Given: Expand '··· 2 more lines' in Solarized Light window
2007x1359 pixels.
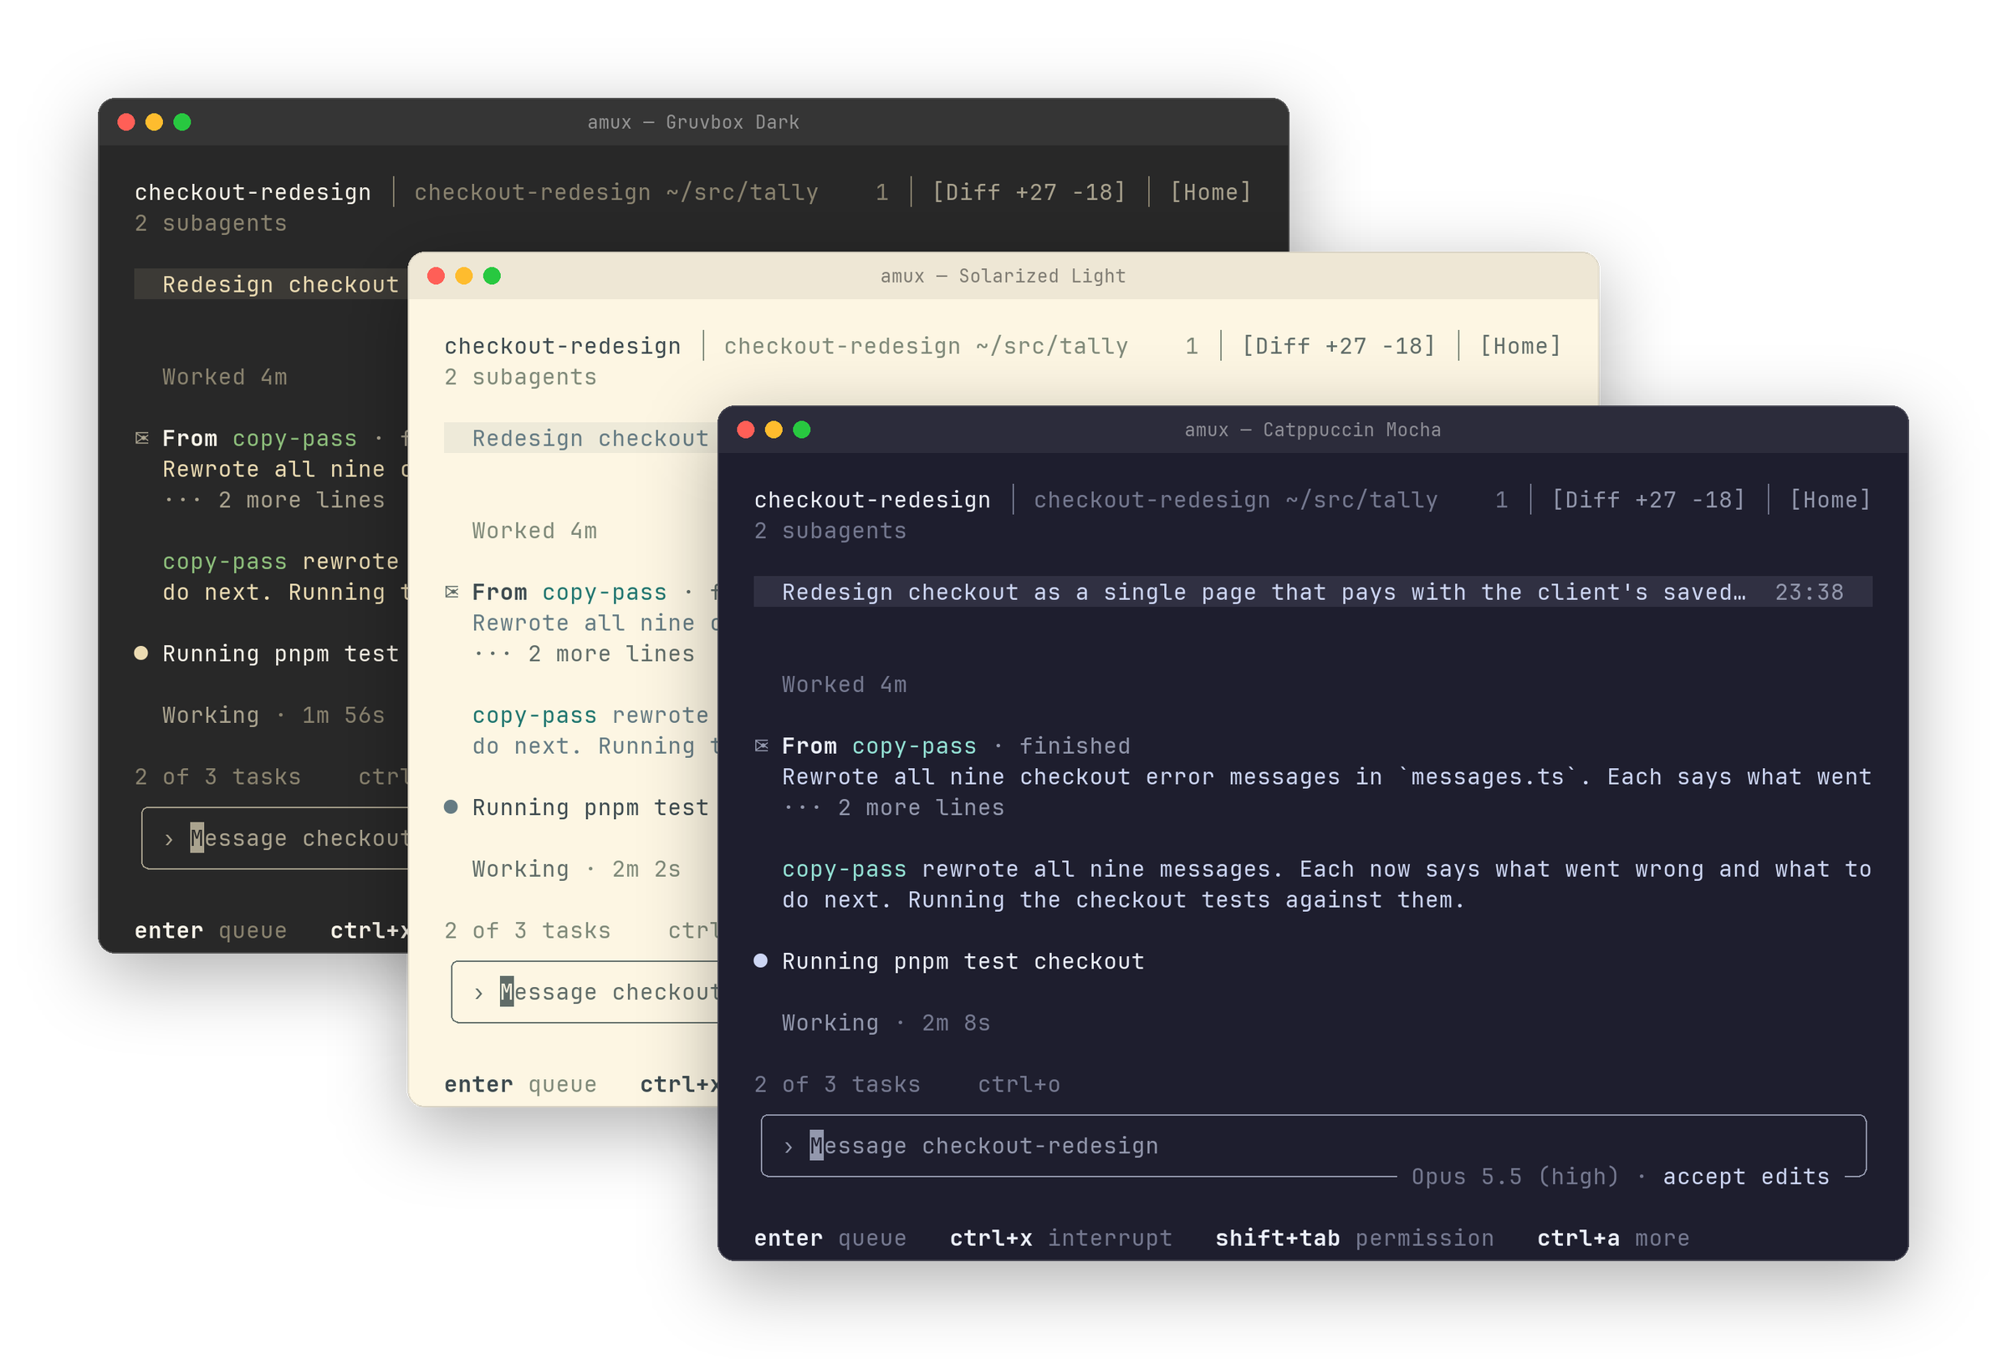Looking at the screenshot, I should 584,654.
